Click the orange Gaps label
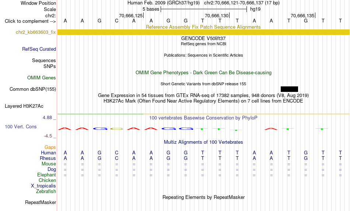The image size is (350, 211). 50,147
